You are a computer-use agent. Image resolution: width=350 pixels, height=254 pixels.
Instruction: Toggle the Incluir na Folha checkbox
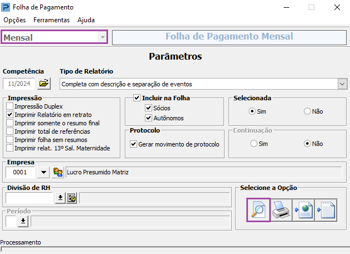pos(137,98)
